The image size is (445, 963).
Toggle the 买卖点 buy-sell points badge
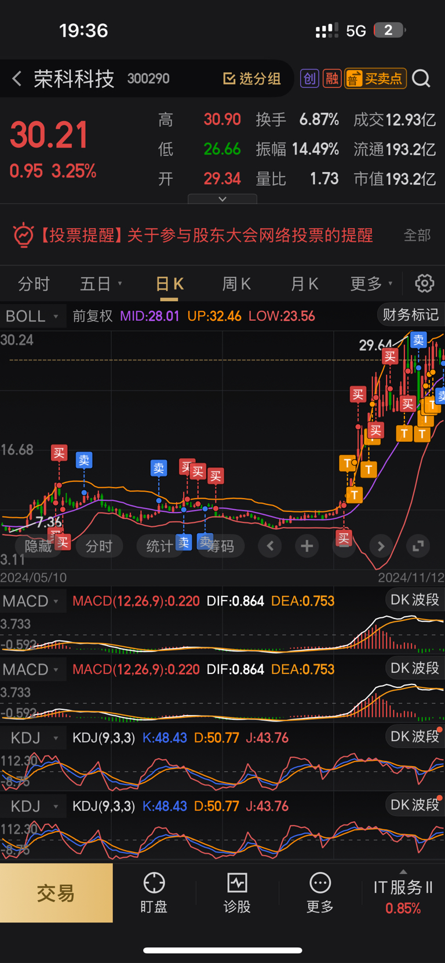tap(375, 78)
